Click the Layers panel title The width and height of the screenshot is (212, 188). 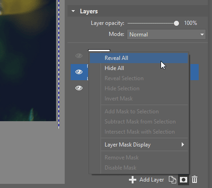click(x=89, y=12)
